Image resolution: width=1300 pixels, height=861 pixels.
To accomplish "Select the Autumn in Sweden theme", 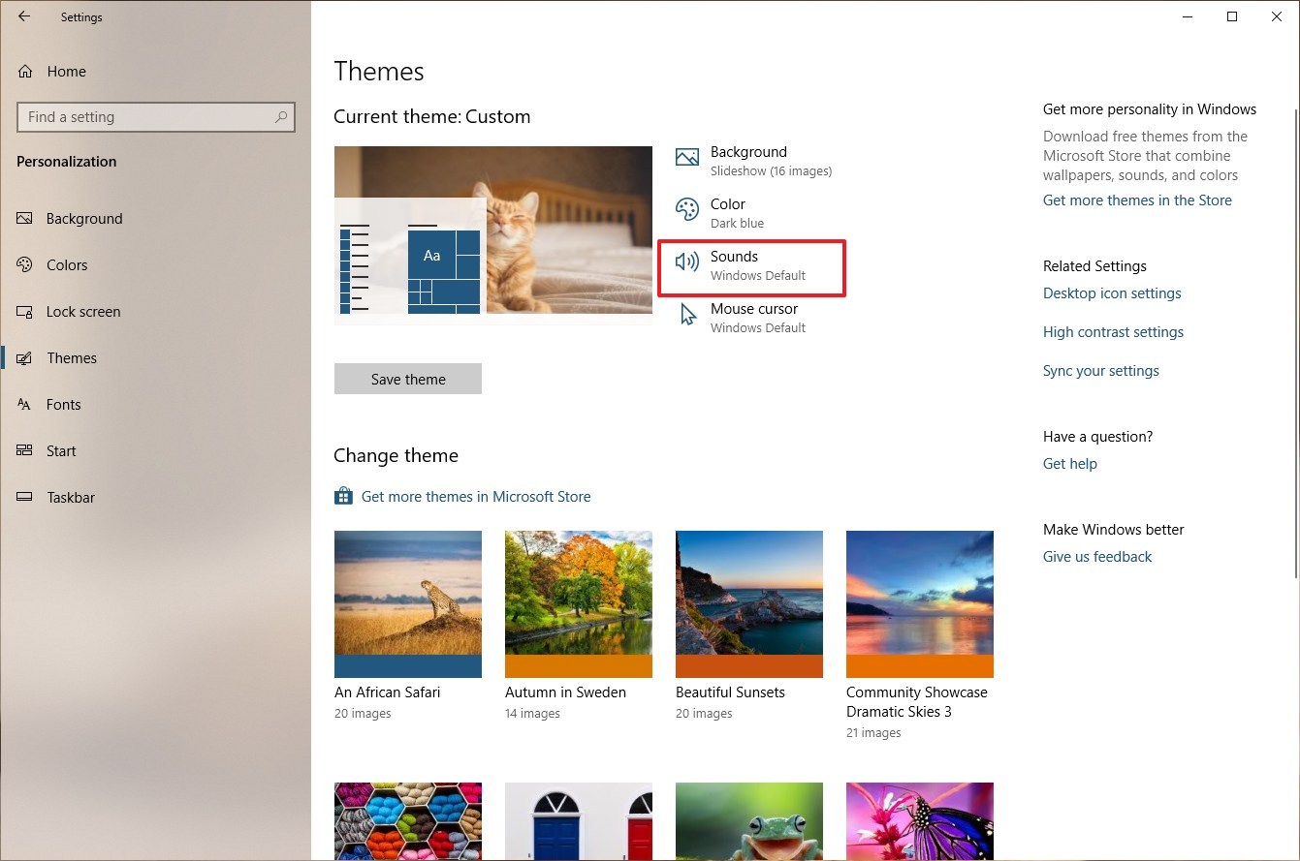I will tap(579, 604).
